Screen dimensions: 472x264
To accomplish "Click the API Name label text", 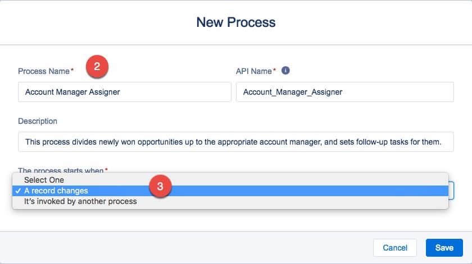I will pos(254,71).
